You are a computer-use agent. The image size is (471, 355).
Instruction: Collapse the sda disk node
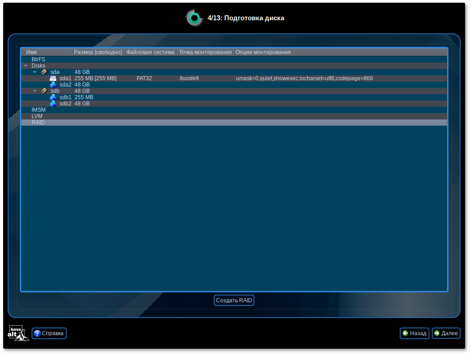(35, 72)
